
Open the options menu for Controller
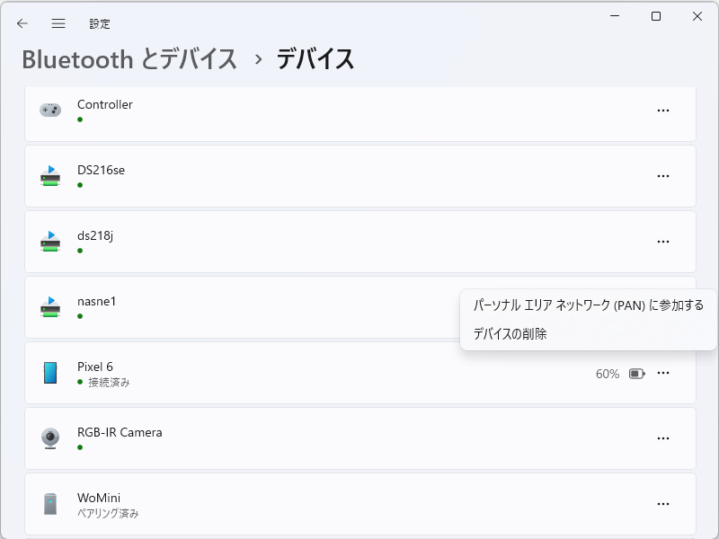point(663,110)
